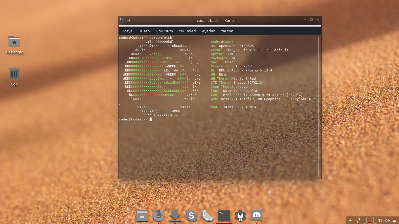Open the Ayarlar menu

point(208,31)
